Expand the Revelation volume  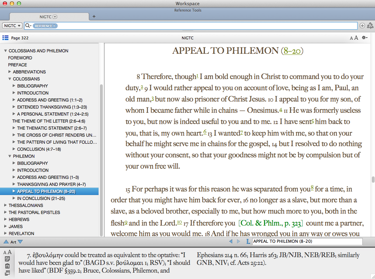(x=5, y=233)
